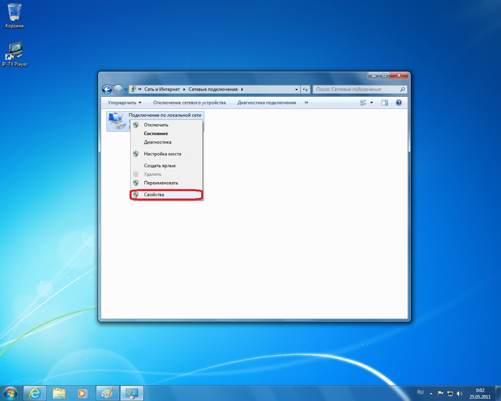Open Windows Explorer folder from taskbar
The width and height of the screenshot is (501, 401).
tap(59, 393)
